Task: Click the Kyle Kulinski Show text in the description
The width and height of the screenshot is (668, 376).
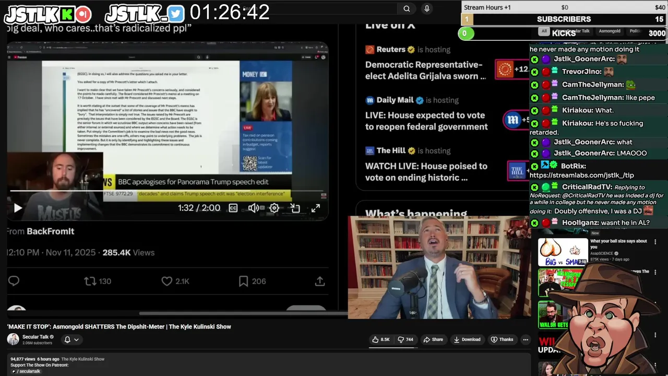Action: tap(82, 359)
